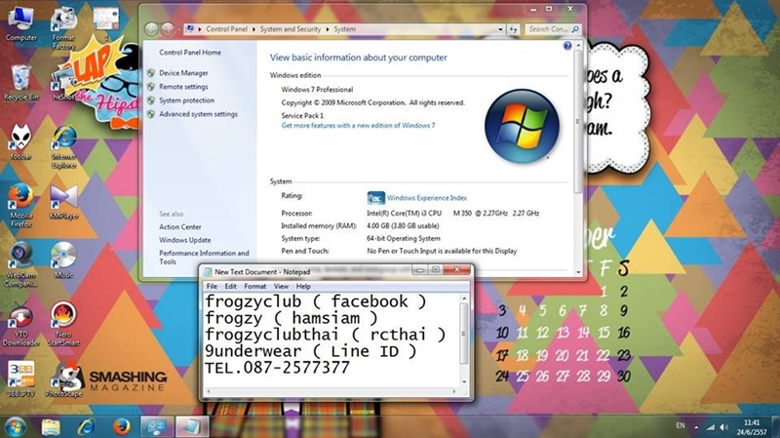780x438 pixels.
Task: Click the 'frogzyclub ( facebook )' line in Notepad
Action: tap(315, 301)
